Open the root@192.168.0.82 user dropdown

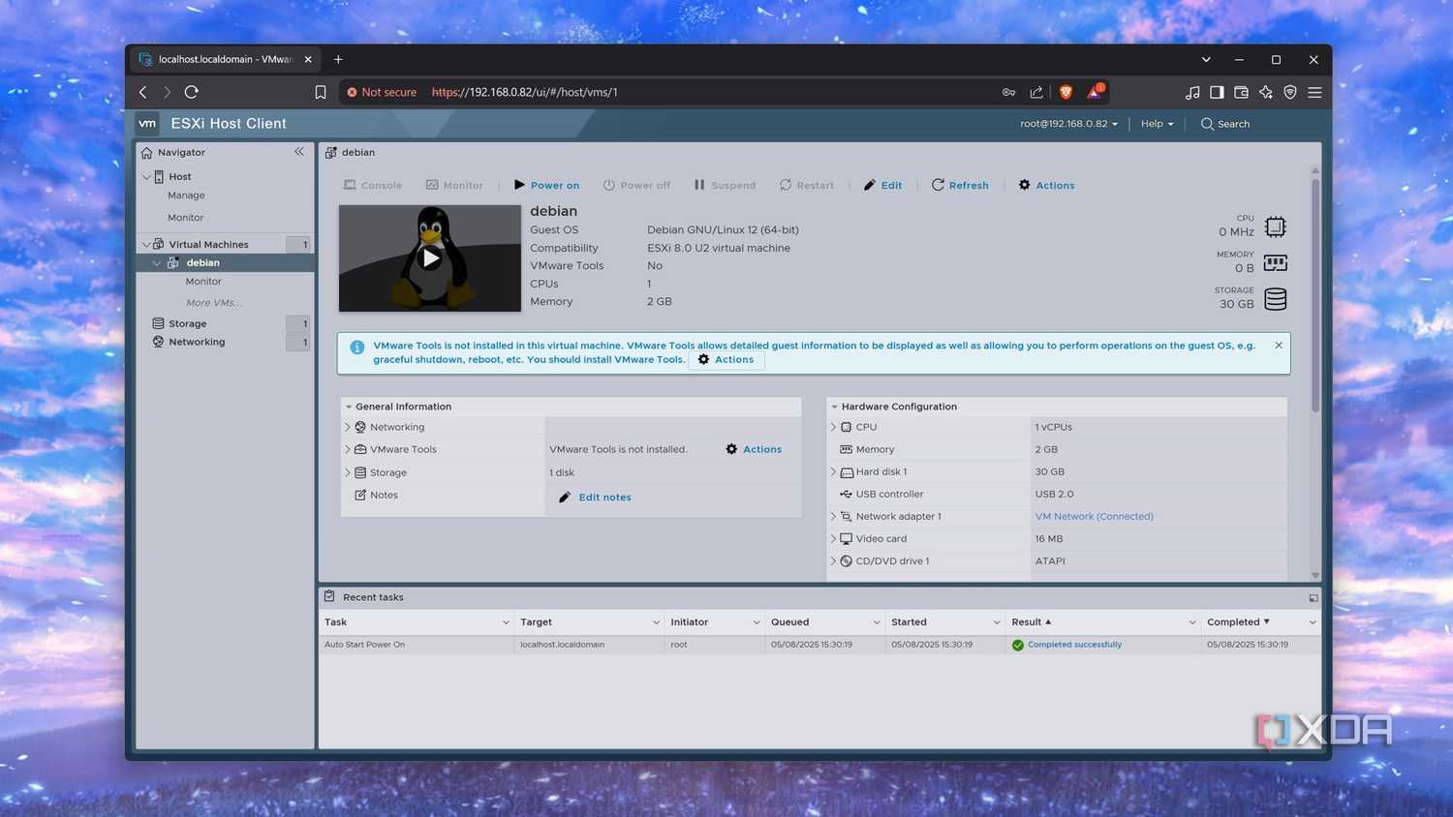[1068, 124]
